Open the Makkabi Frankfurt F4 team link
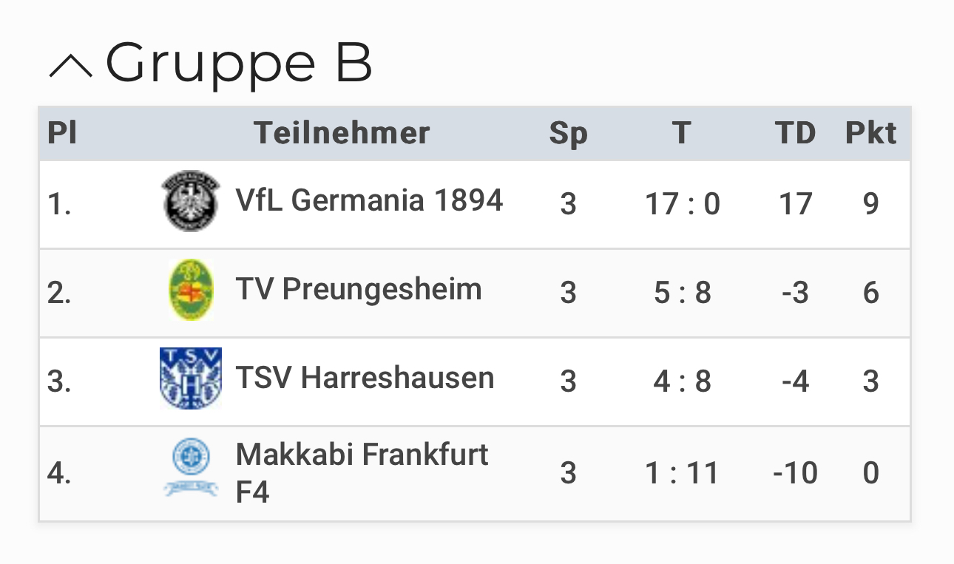 (x=362, y=472)
